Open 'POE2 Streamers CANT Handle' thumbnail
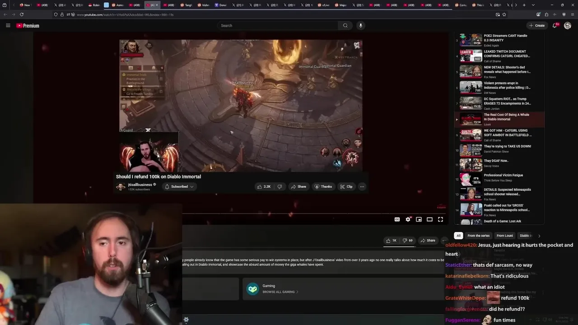 471,40
